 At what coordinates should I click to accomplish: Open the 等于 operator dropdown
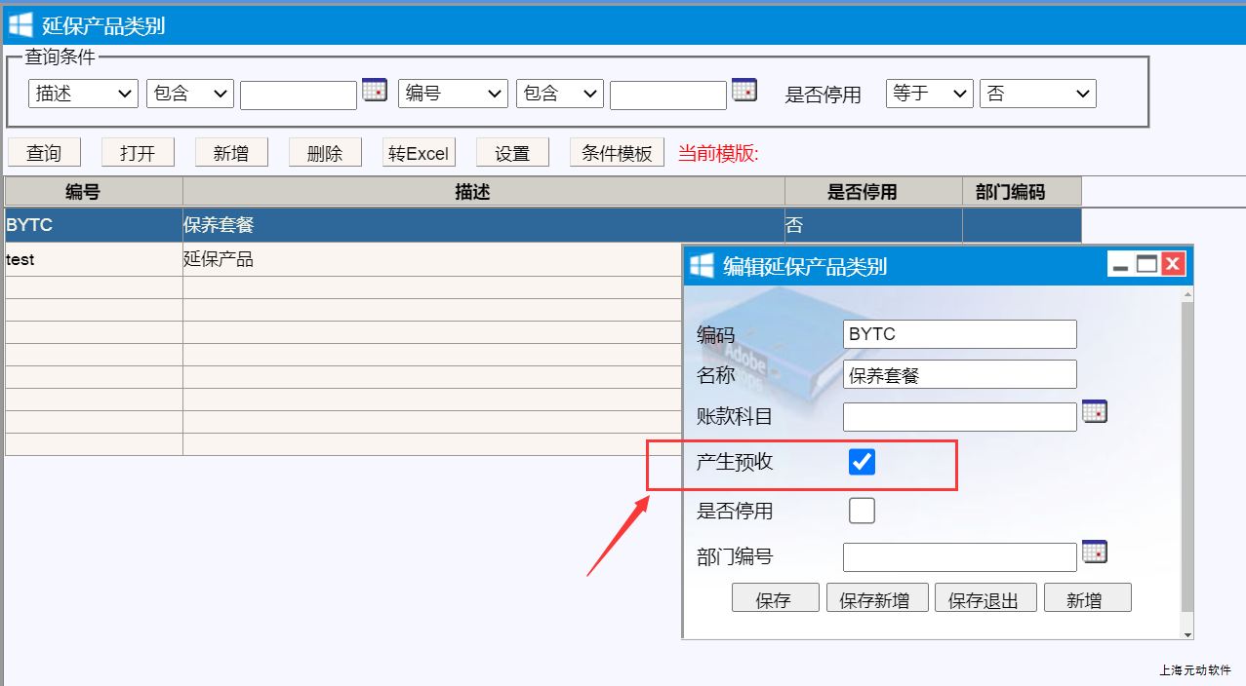click(x=929, y=94)
